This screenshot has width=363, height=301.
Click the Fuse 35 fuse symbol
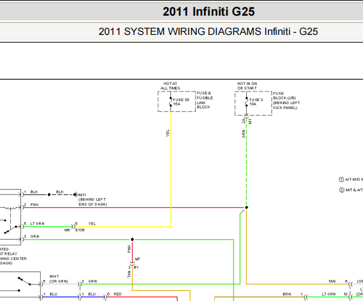pyautogui.click(x=170, y=102)
